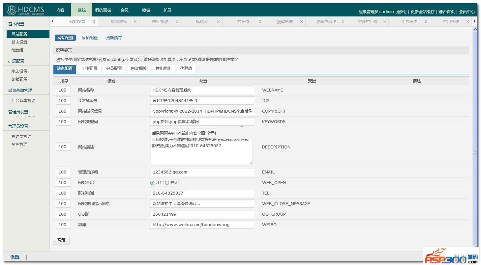
Task: Select the 开启 radio button
Action: [x=152, y=183]
